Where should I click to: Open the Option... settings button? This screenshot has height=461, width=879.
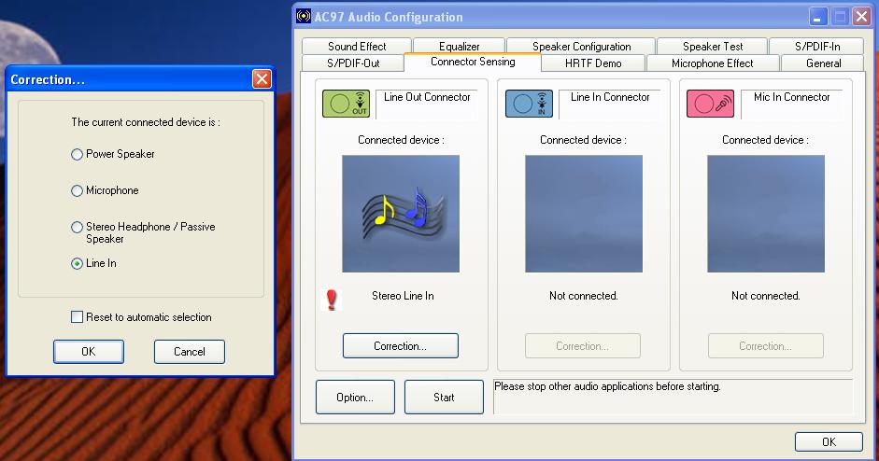click(x=355, y=398)
